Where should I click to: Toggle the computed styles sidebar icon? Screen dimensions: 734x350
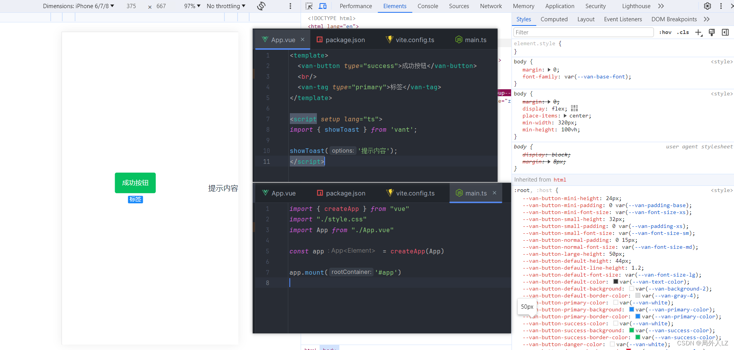(x=725, y=32)
